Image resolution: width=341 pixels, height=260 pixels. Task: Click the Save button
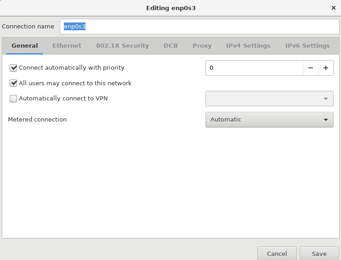coord(319,254)
